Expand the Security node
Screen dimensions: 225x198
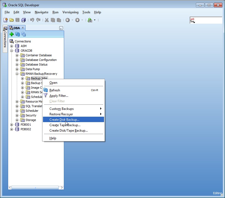(17, 115)
